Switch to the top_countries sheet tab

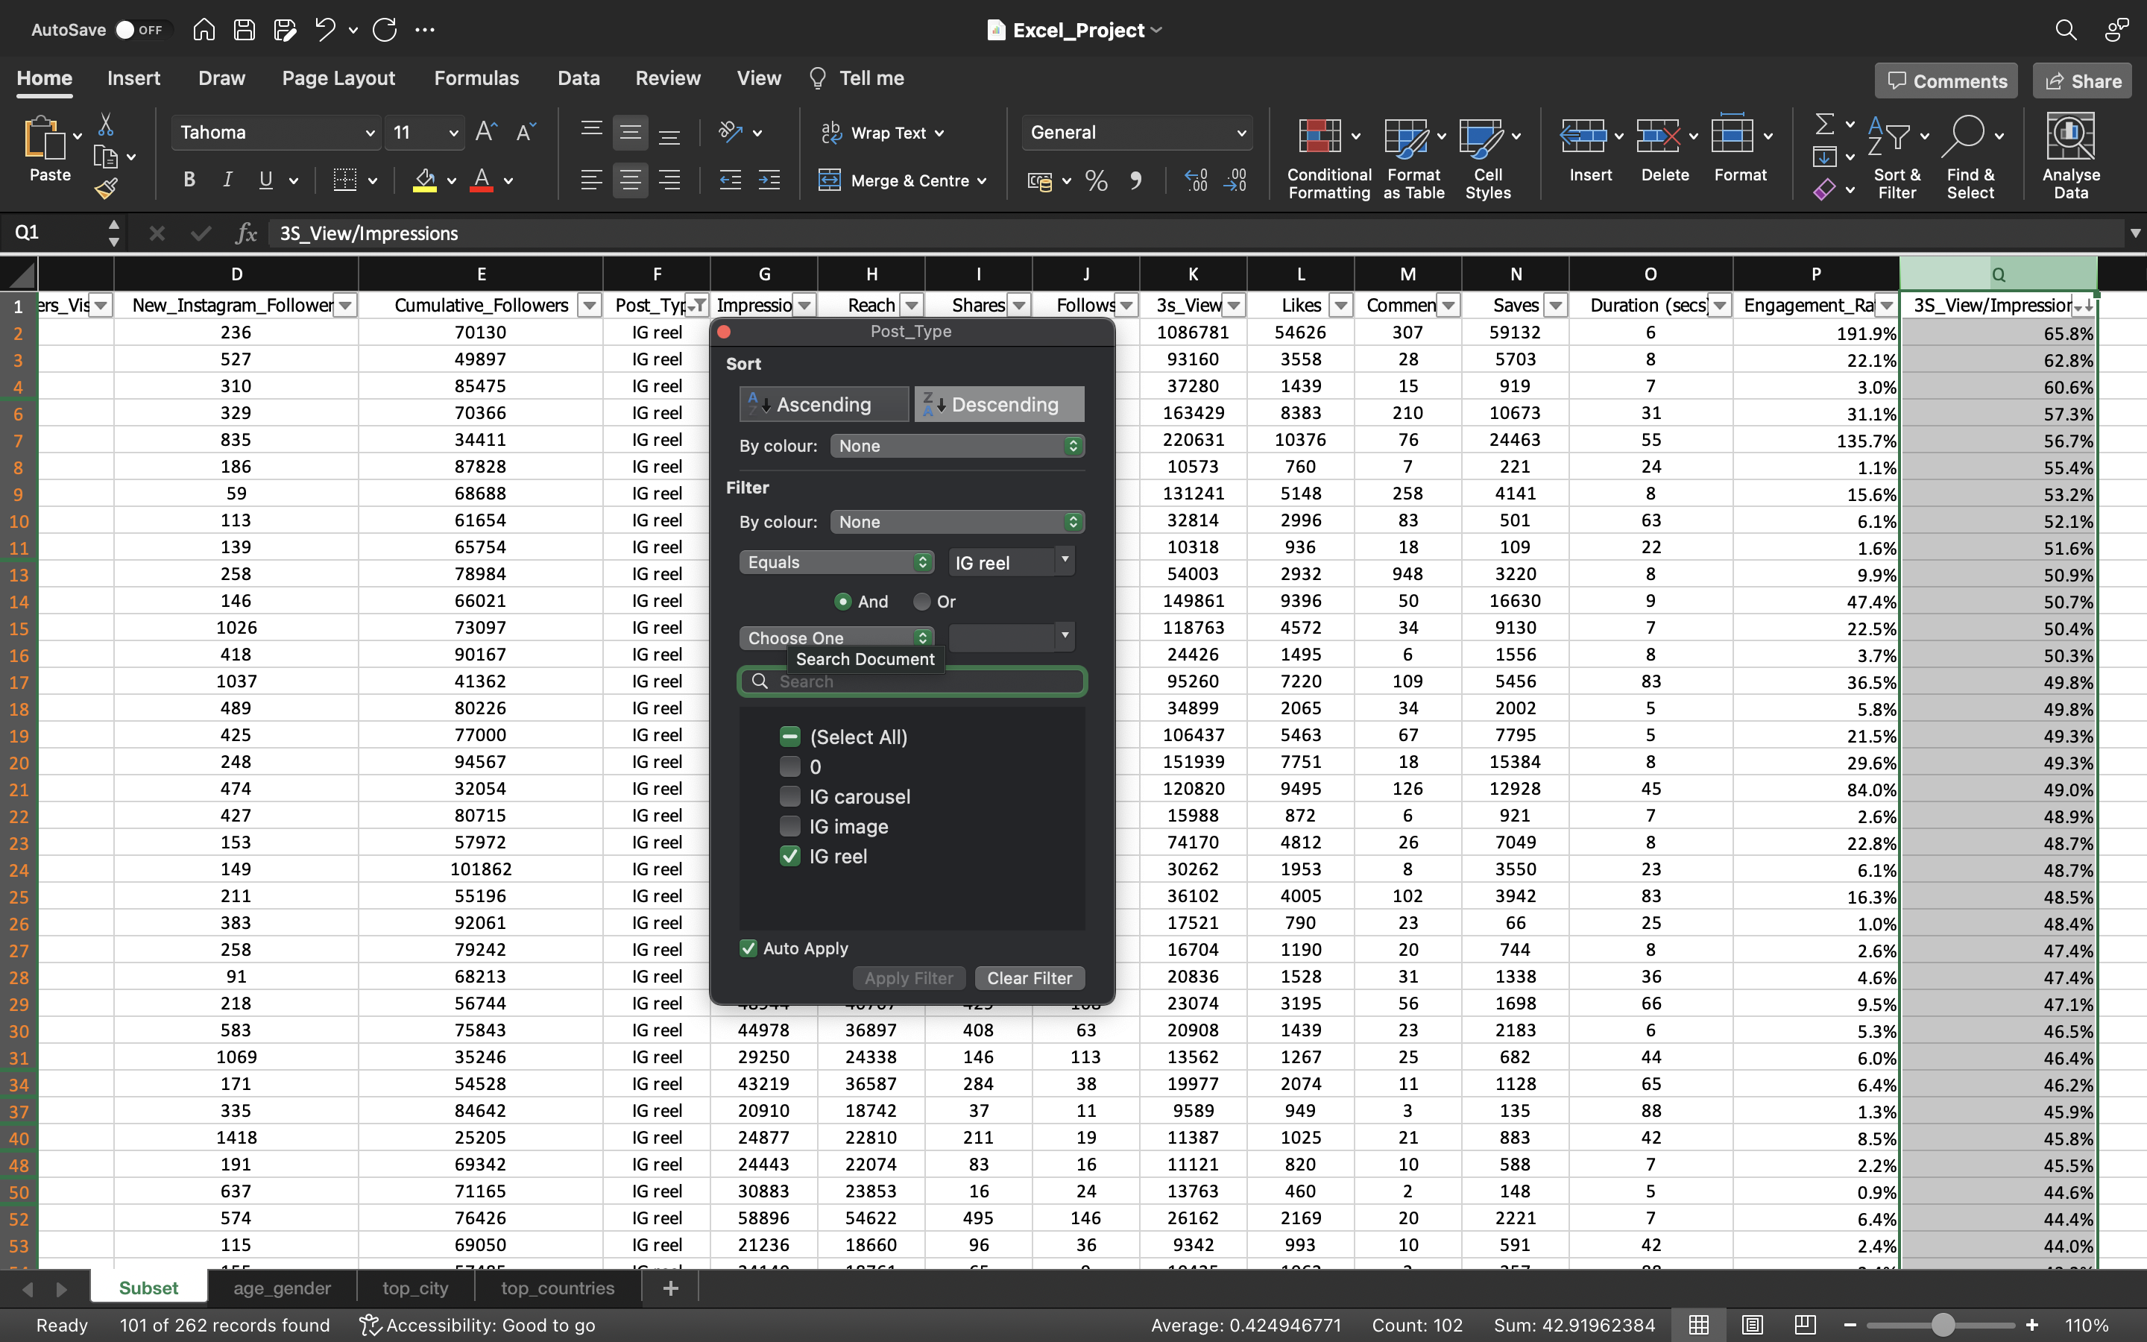(557, 1287)
